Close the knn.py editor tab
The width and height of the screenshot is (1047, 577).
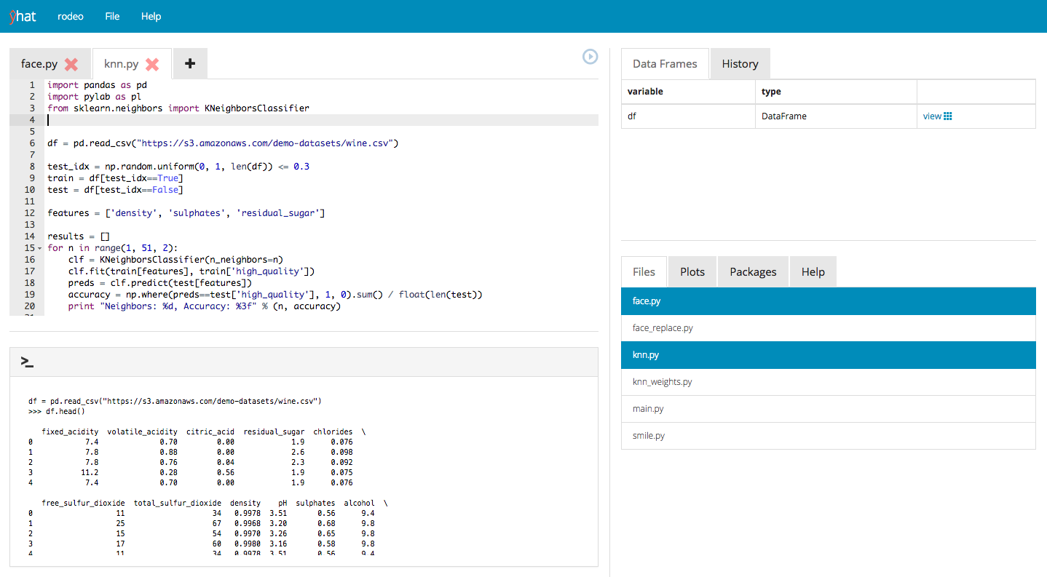152,64
